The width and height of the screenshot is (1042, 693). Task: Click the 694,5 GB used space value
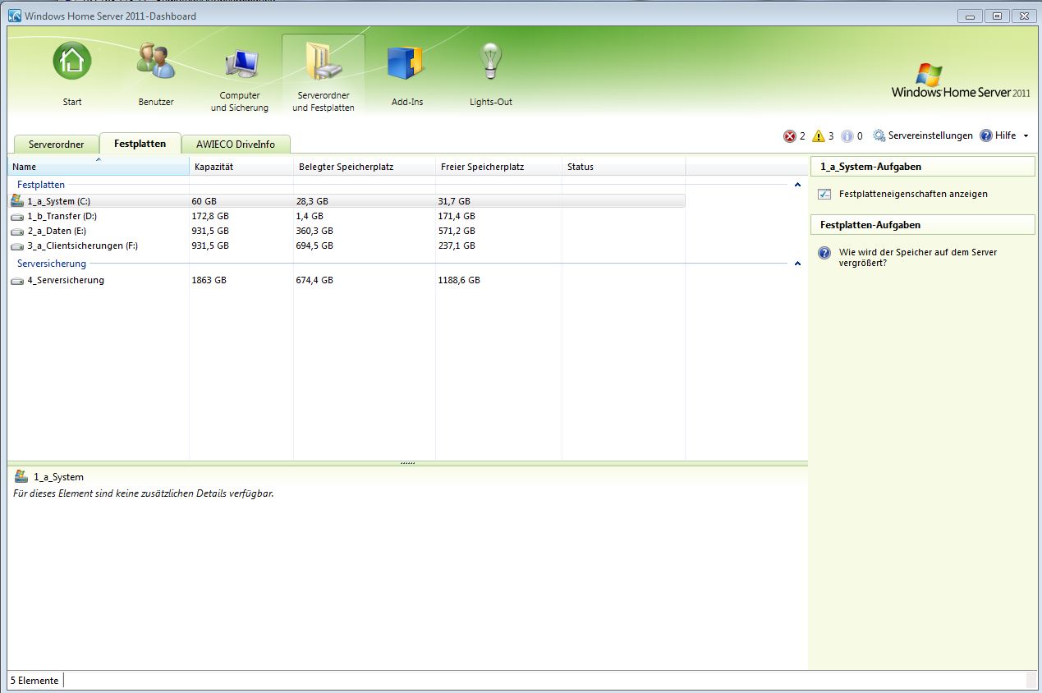point(314,246)
